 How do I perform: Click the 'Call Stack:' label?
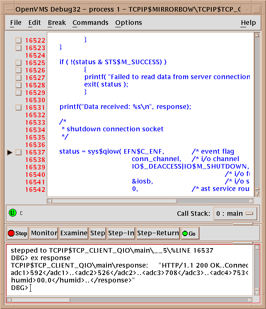tap(193, 213)
